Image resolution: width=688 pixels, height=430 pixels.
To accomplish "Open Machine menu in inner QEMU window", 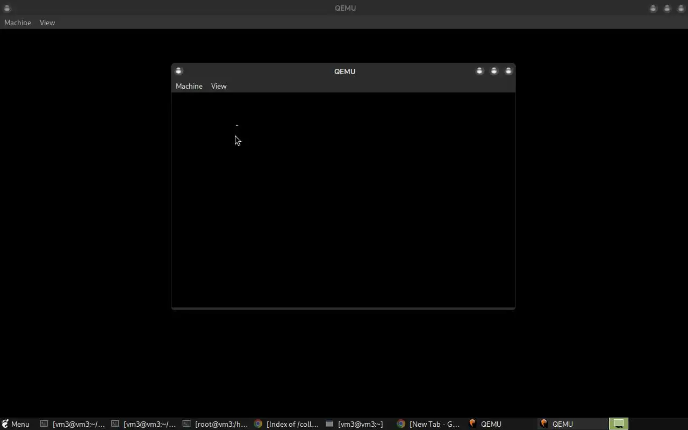I will pyautogui.click(x=189, y=86).
